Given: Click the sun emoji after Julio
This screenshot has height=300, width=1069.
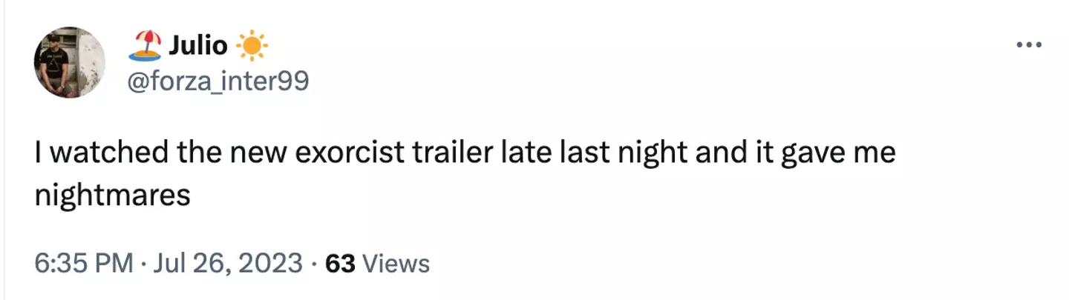Looking at the screenshot, I should 251,46.
